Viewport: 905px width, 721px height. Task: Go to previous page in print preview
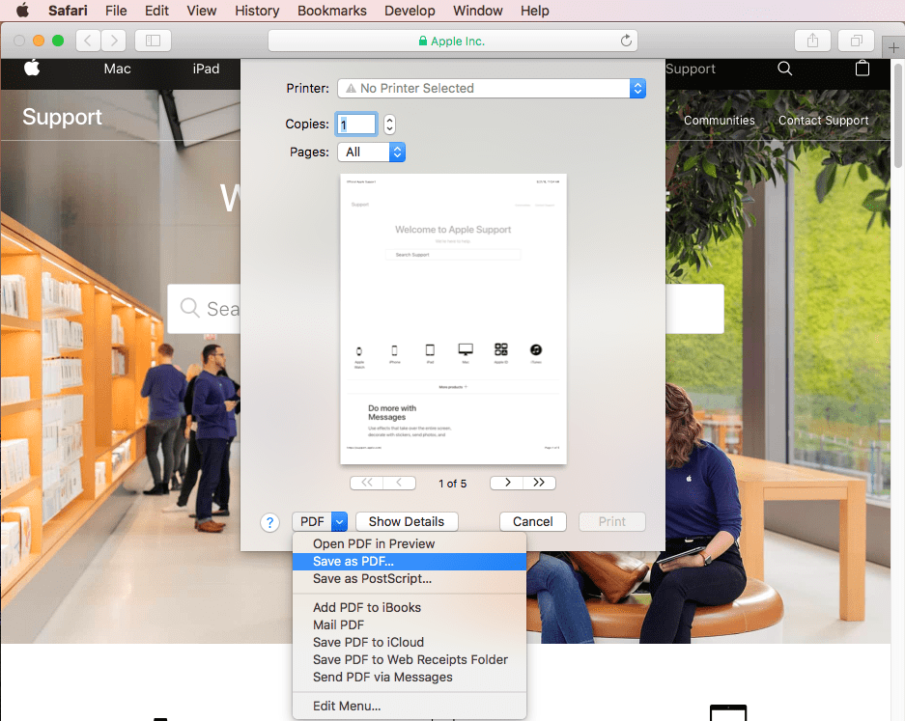[400, 483]
